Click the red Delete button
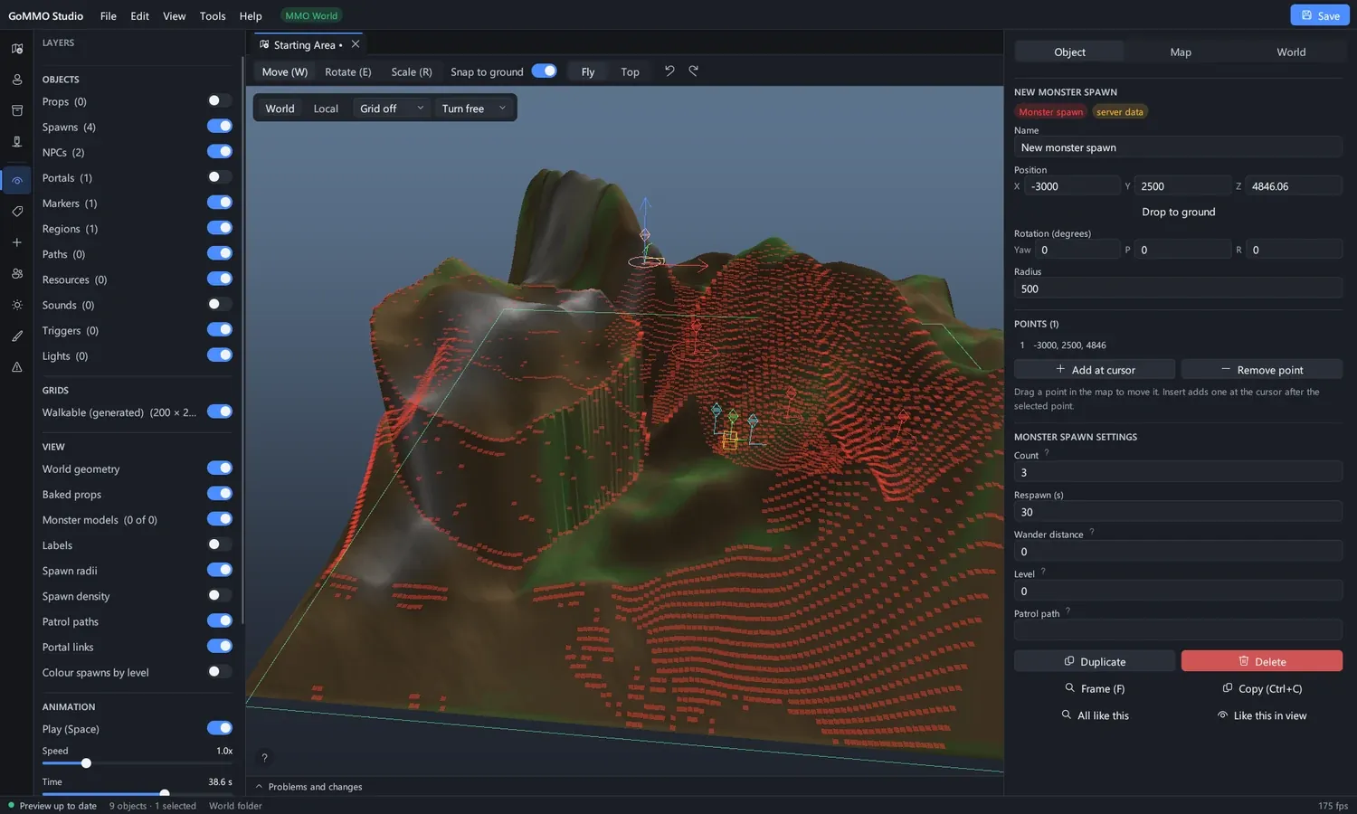Screen dimensions: 1357x814 (x=1261, y=661)
